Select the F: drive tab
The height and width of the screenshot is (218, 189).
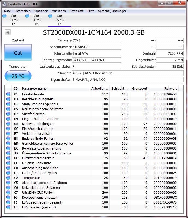[60, 20]
